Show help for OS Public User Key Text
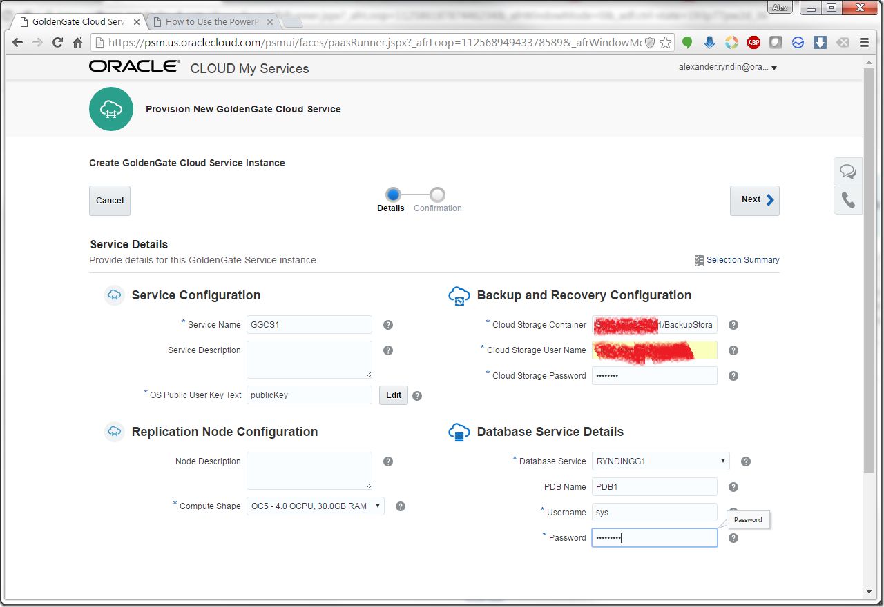The image size is (884, 607). [417, 396]
